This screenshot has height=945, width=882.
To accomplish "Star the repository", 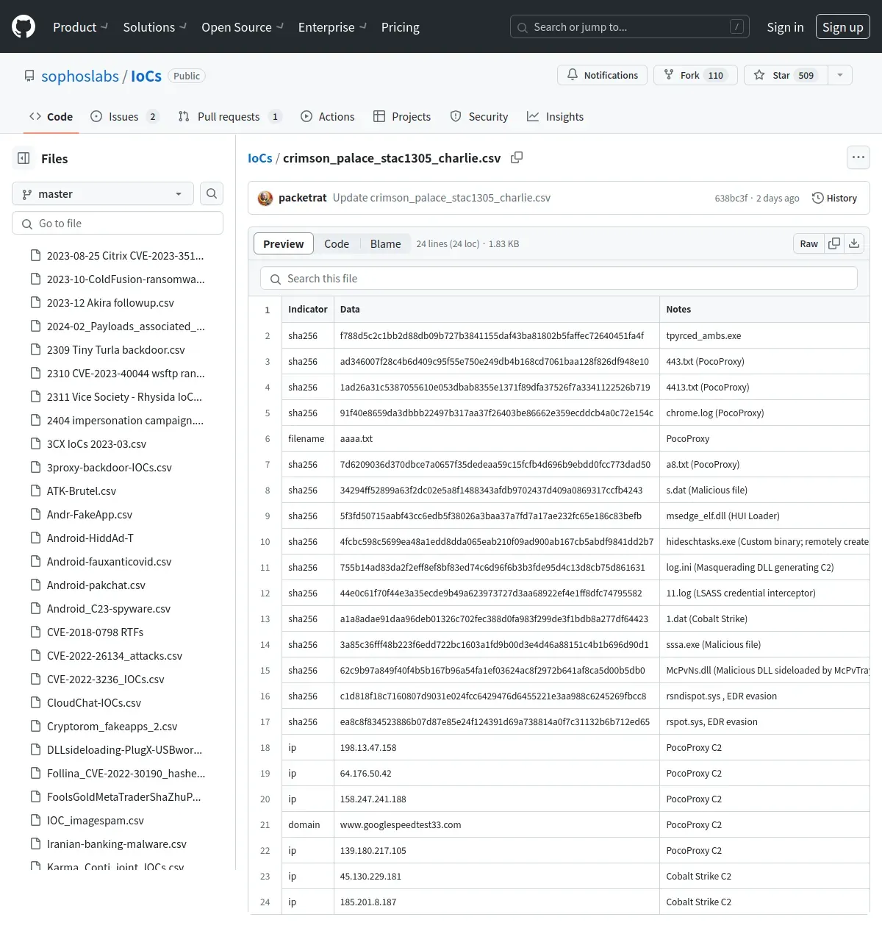I will click(786, 75).
